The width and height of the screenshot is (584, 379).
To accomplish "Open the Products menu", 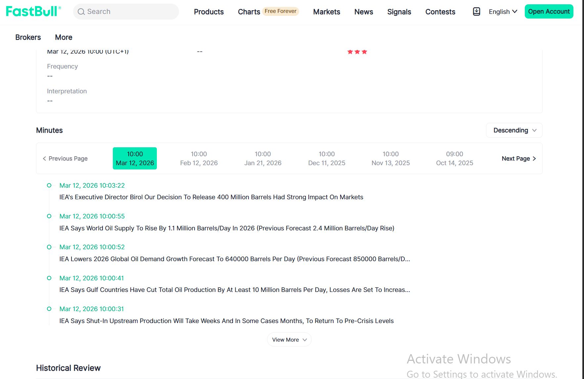I will pos(209,12).
